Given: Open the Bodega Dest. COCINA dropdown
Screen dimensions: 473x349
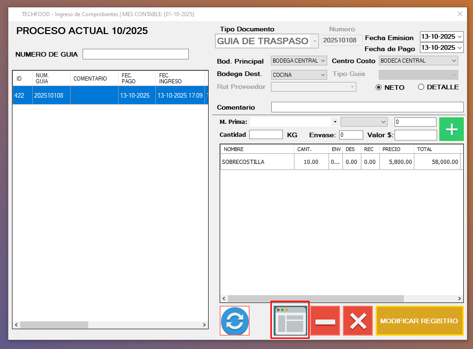Looking at the screenshot, I should point(323,75).
